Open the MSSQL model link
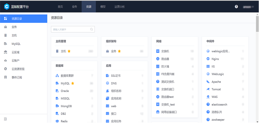 pyautogui.click(x=65, y=98)
